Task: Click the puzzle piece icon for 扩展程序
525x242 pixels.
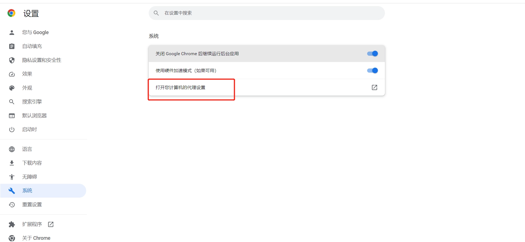Action: tap(12, 224)
